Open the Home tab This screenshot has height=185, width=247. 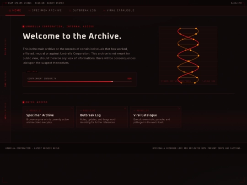pyautogui.click(x=15, y=11)
